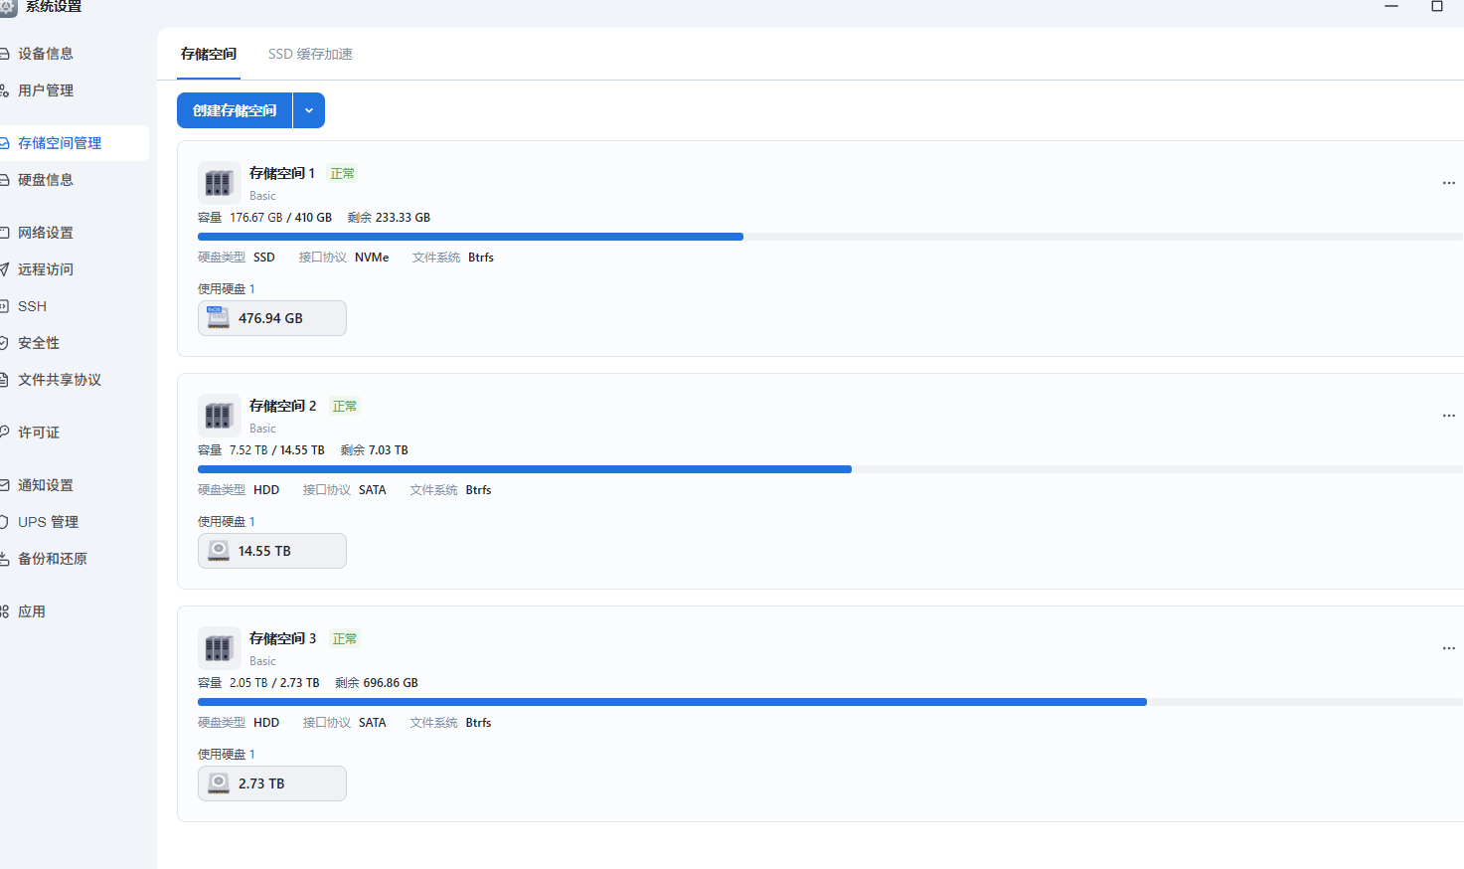Click the 2.73 TB hard disk icon
The width and height of the screenshot is (1464, 869).
pos(219,783)
